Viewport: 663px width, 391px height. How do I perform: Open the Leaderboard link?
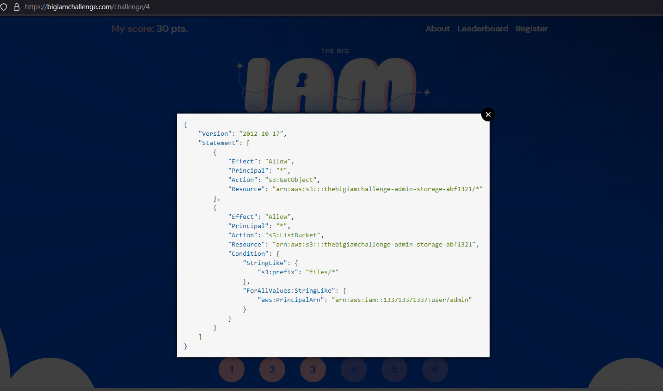pyautogui.click(x=483, y=29)
